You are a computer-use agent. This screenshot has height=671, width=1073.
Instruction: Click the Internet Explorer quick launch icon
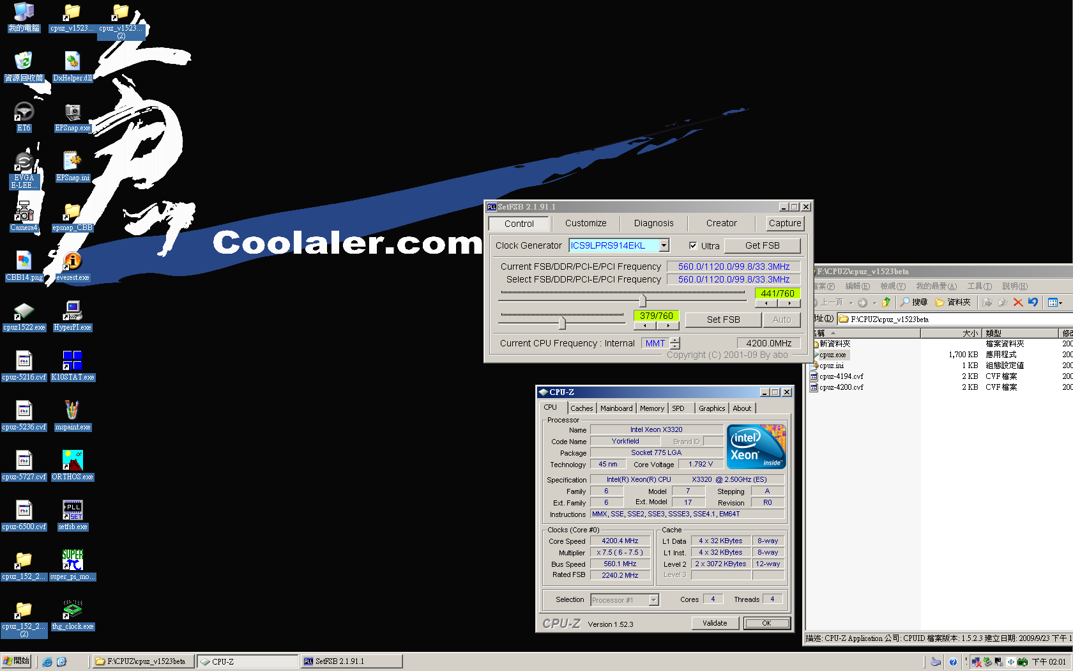[47, 662]
